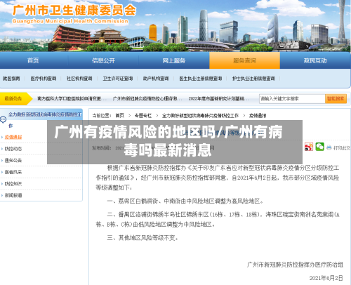Open the first link in the sub-navigation bar

click(x=11, y=79)
